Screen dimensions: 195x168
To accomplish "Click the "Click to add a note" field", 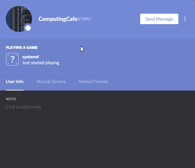I will point(24,107).
